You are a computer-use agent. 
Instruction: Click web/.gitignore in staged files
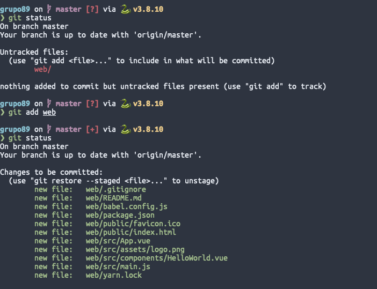(116, 189)
